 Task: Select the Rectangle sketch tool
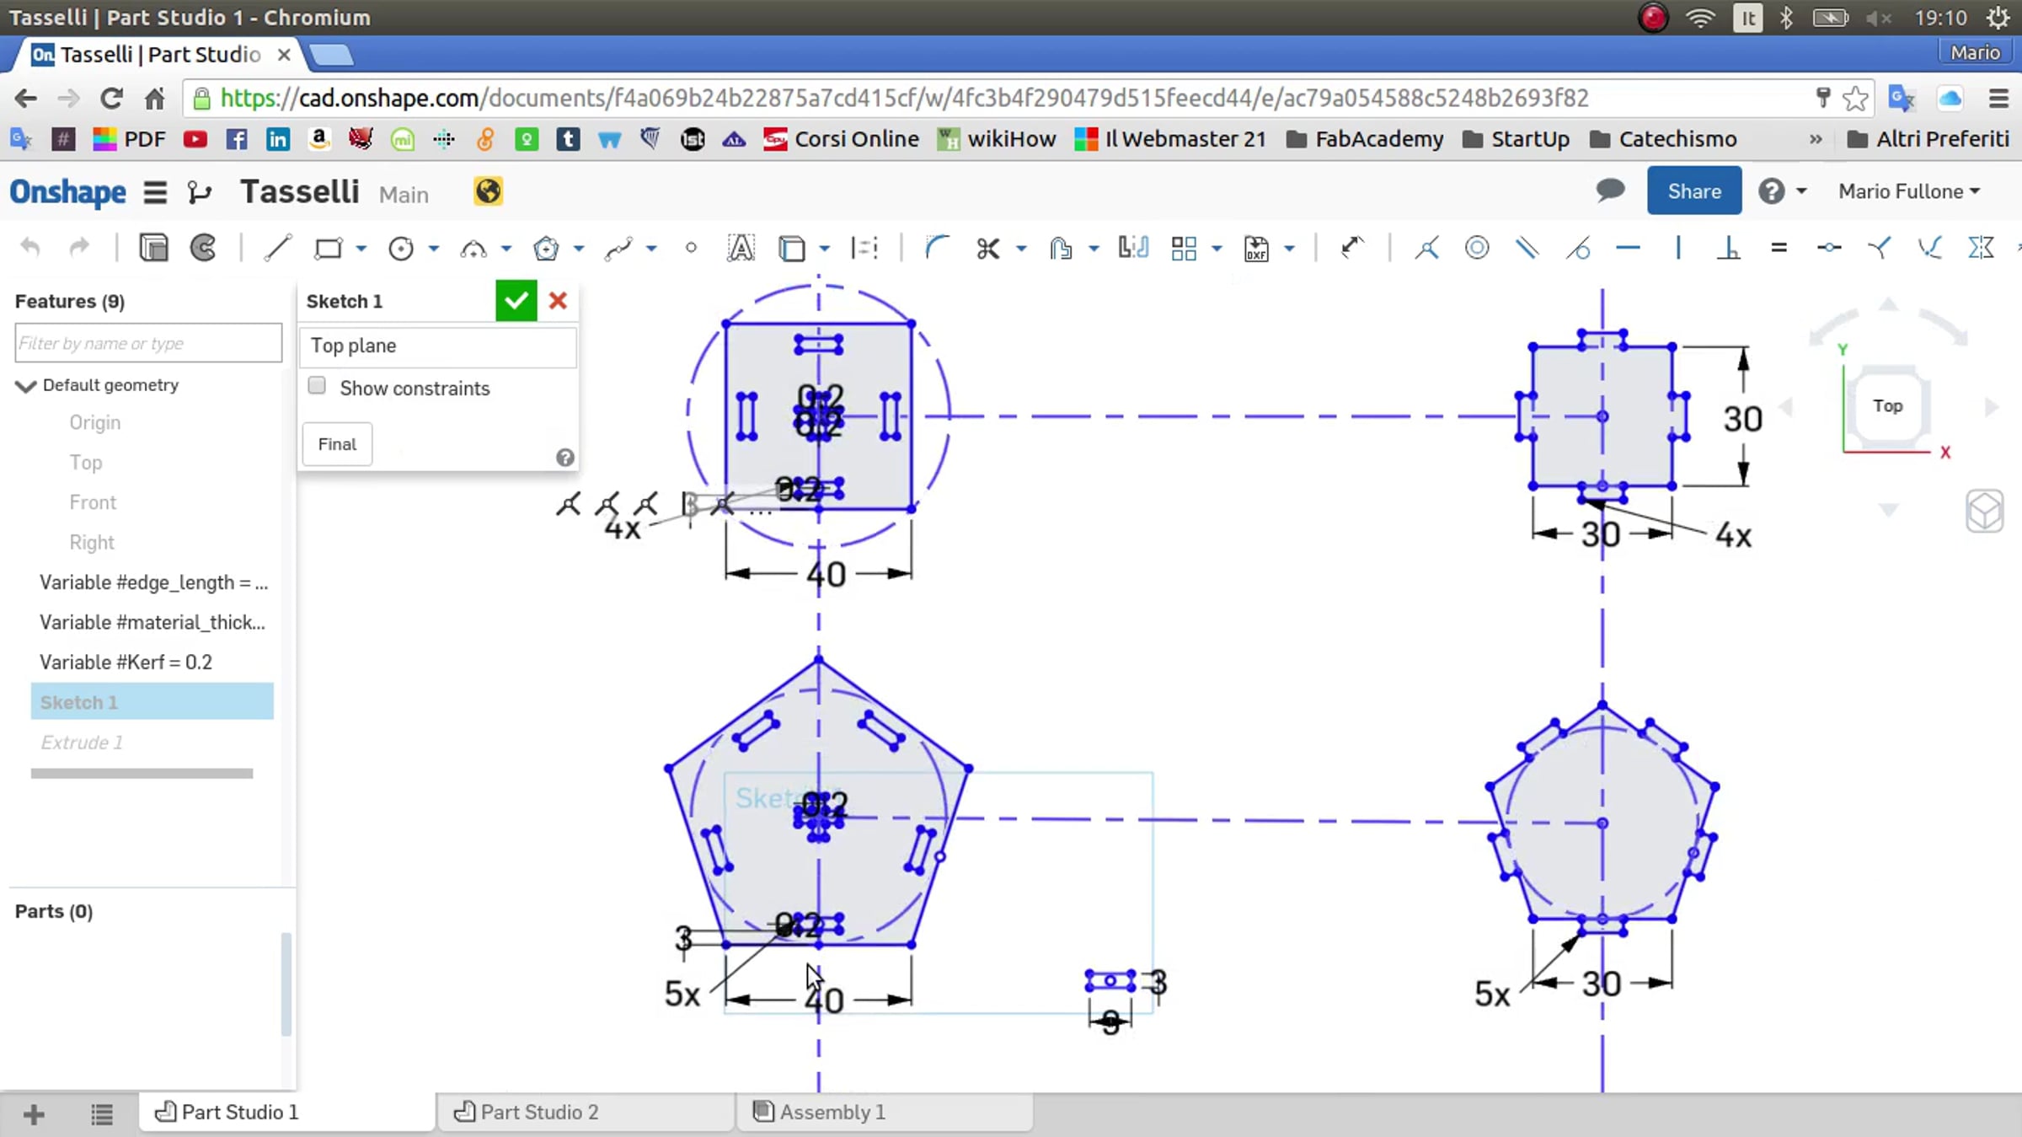(328, 248)
